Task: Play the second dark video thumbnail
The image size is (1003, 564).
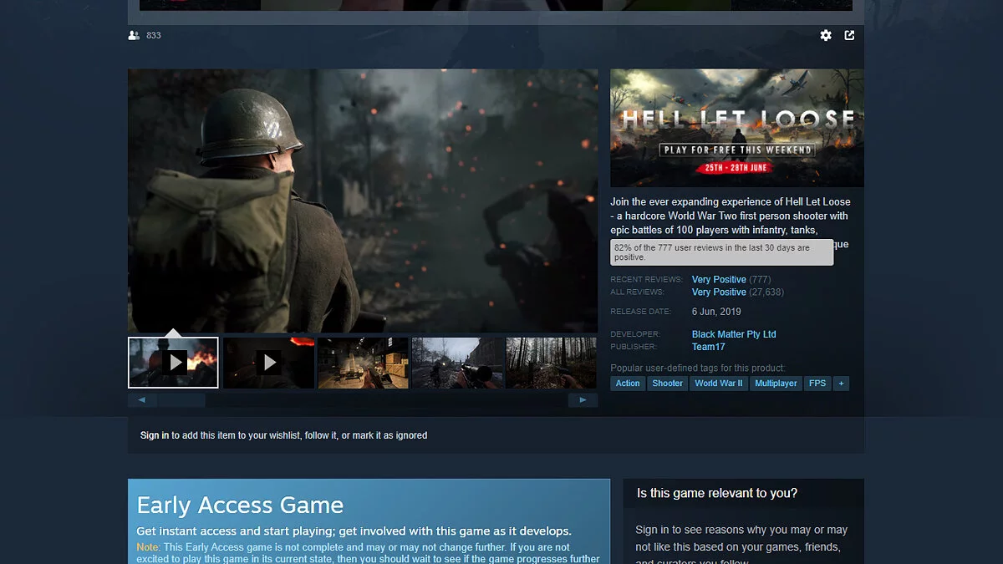Action: point(269,363)
